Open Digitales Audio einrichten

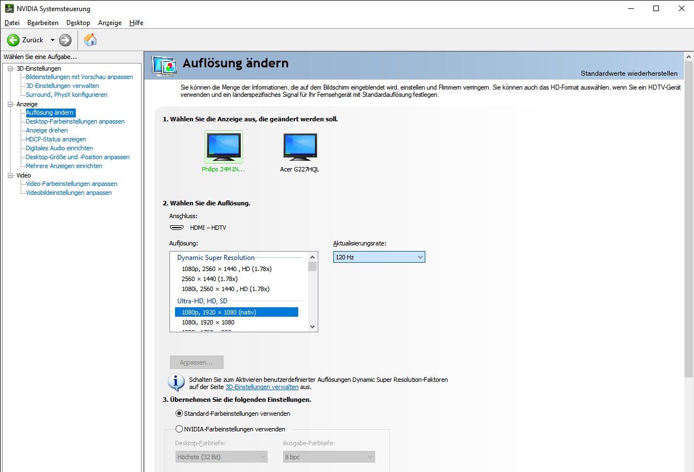[x=59, y=148]
